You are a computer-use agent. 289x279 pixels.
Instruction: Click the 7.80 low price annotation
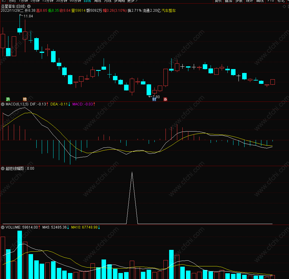point(156,97)
